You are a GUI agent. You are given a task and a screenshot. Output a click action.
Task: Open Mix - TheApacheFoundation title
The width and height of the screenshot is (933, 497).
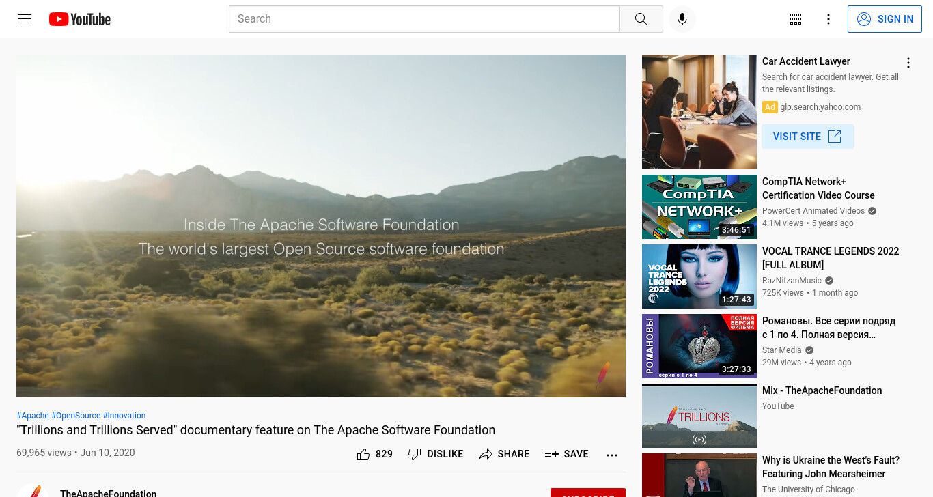[822, 390]
